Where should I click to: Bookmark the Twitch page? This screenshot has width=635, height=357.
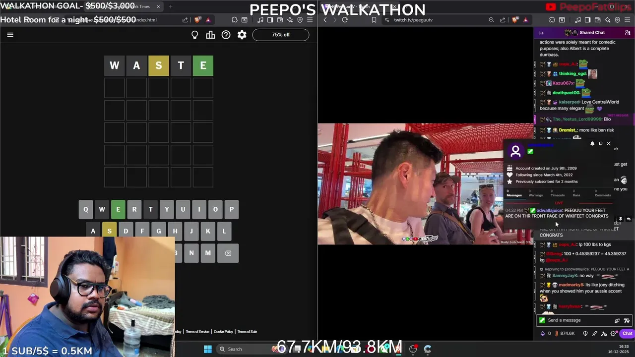[374, 20]
